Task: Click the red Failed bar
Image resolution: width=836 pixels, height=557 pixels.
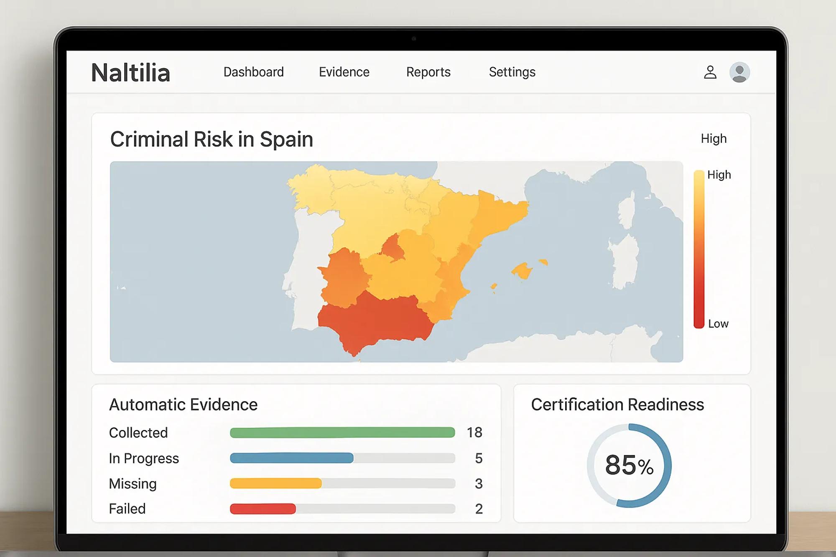Action: pos(263,509)
